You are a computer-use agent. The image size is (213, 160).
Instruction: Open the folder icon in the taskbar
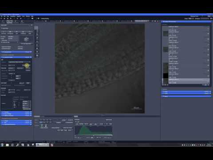[8, 145]
